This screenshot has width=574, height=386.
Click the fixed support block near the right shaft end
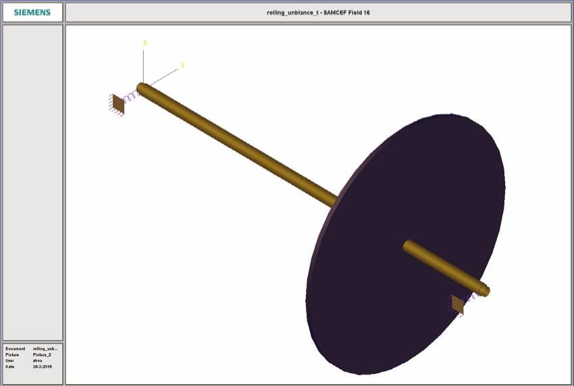click(x=458, y=305)
